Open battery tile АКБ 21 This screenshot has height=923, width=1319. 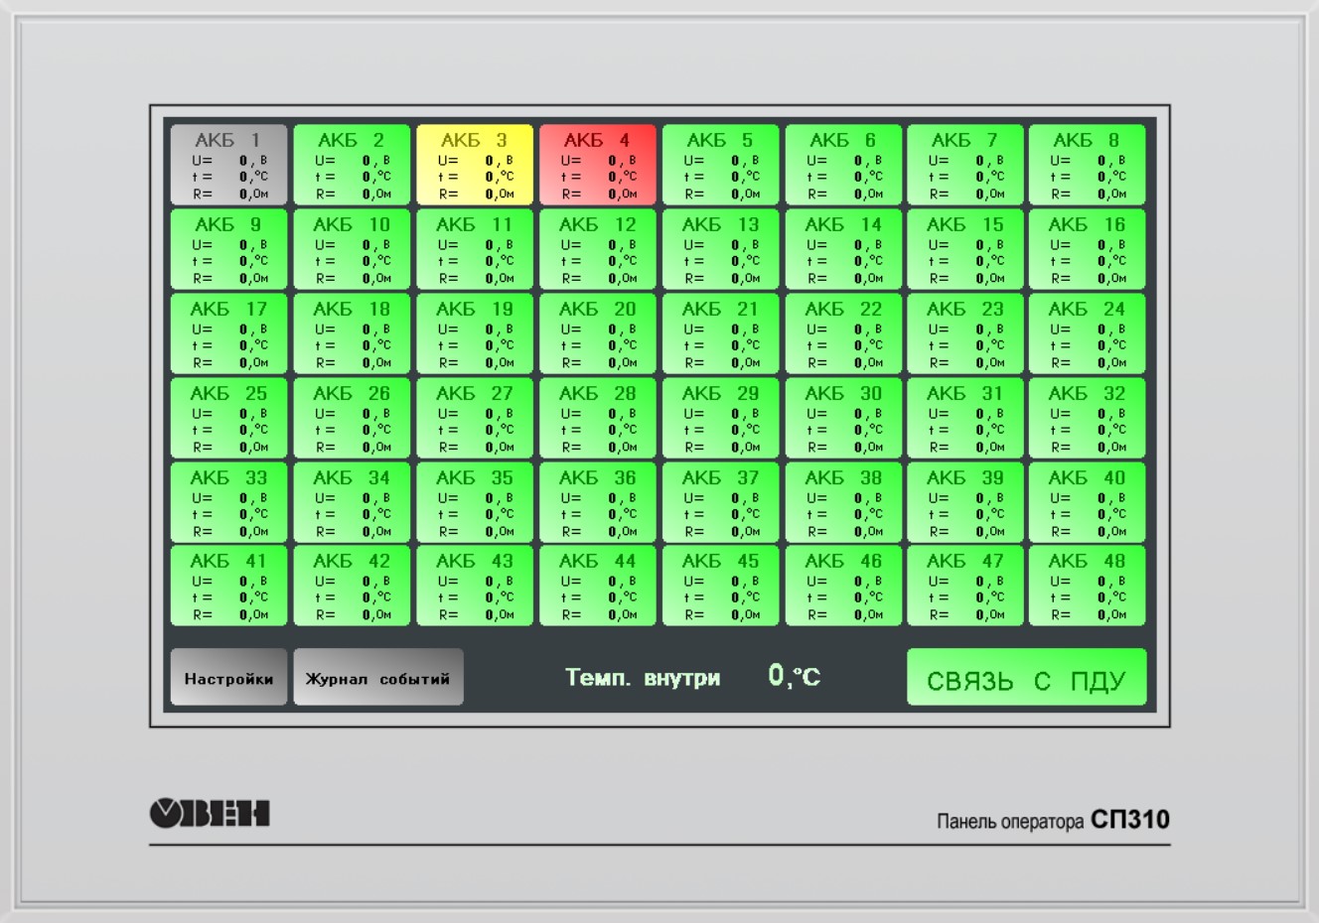721,333
